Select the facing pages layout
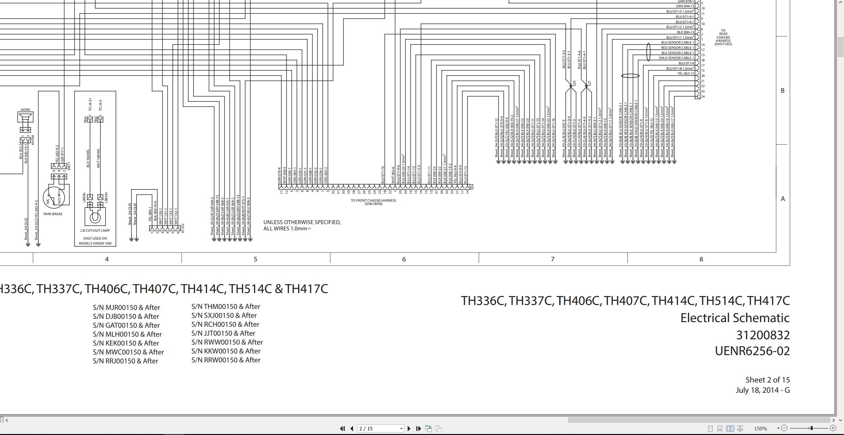 [x=730, y=428]
